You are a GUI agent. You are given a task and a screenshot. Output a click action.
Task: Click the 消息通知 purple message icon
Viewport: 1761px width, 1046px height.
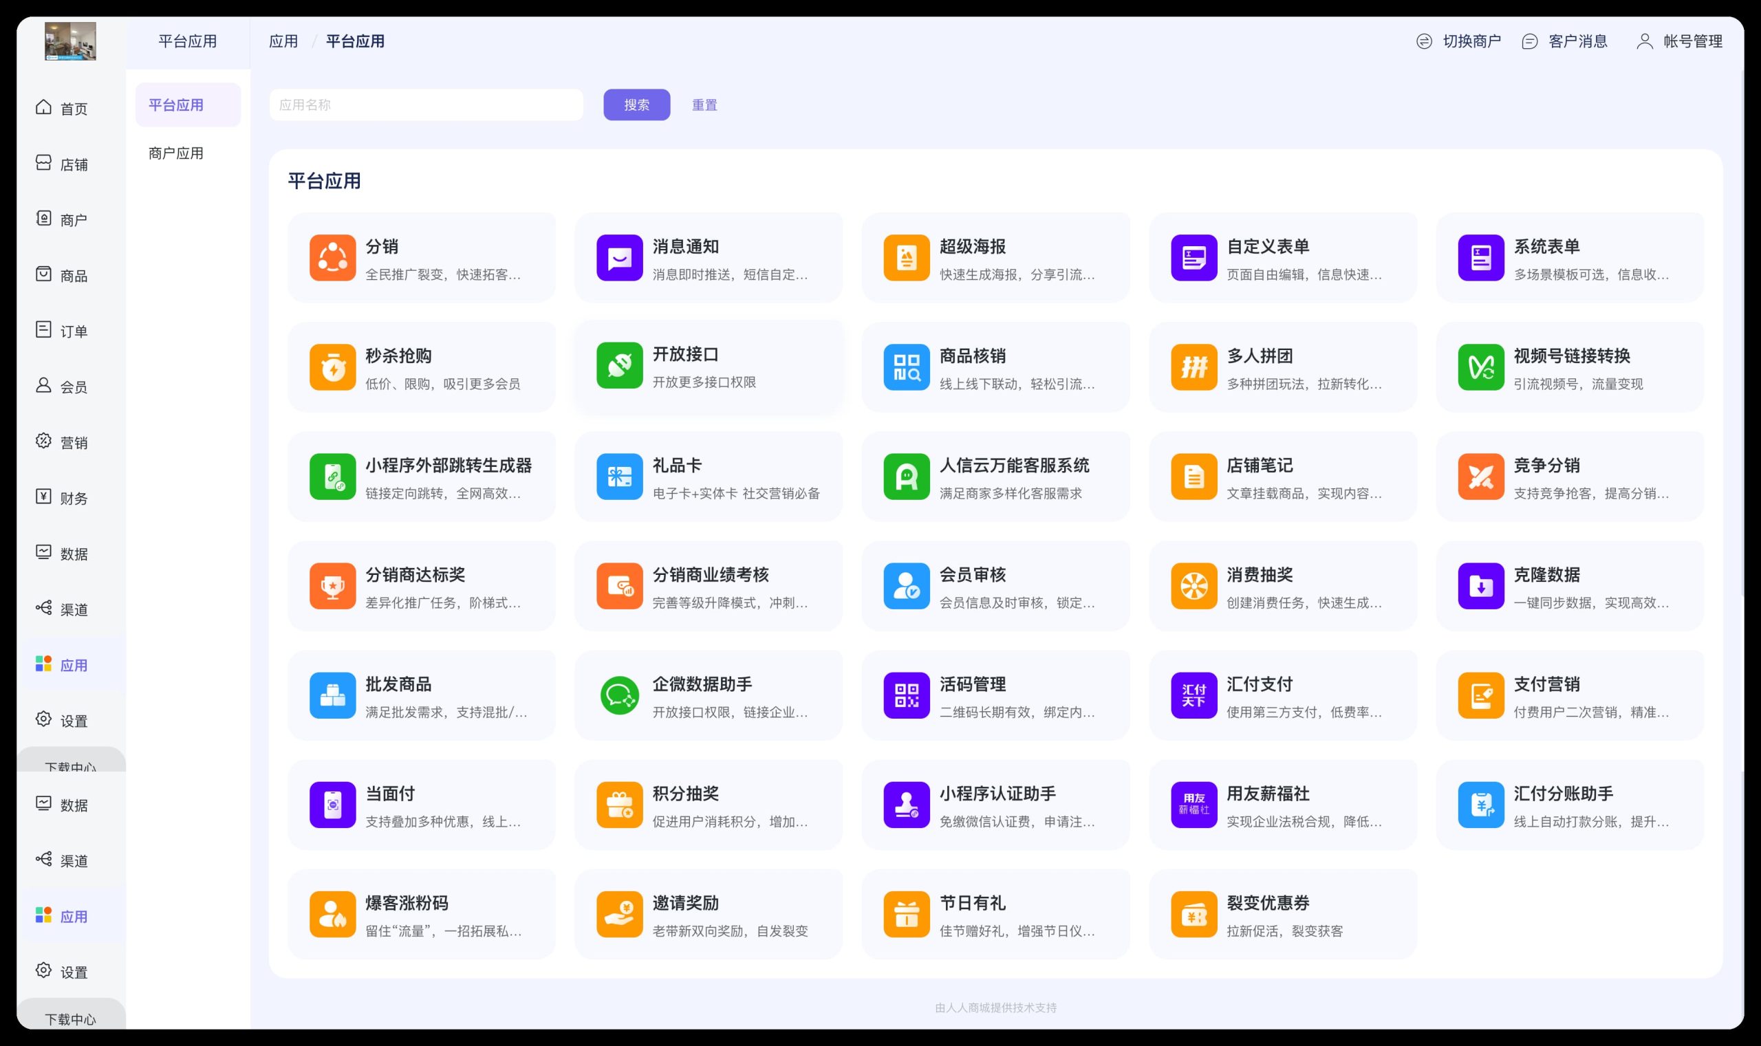pos(619,258)
